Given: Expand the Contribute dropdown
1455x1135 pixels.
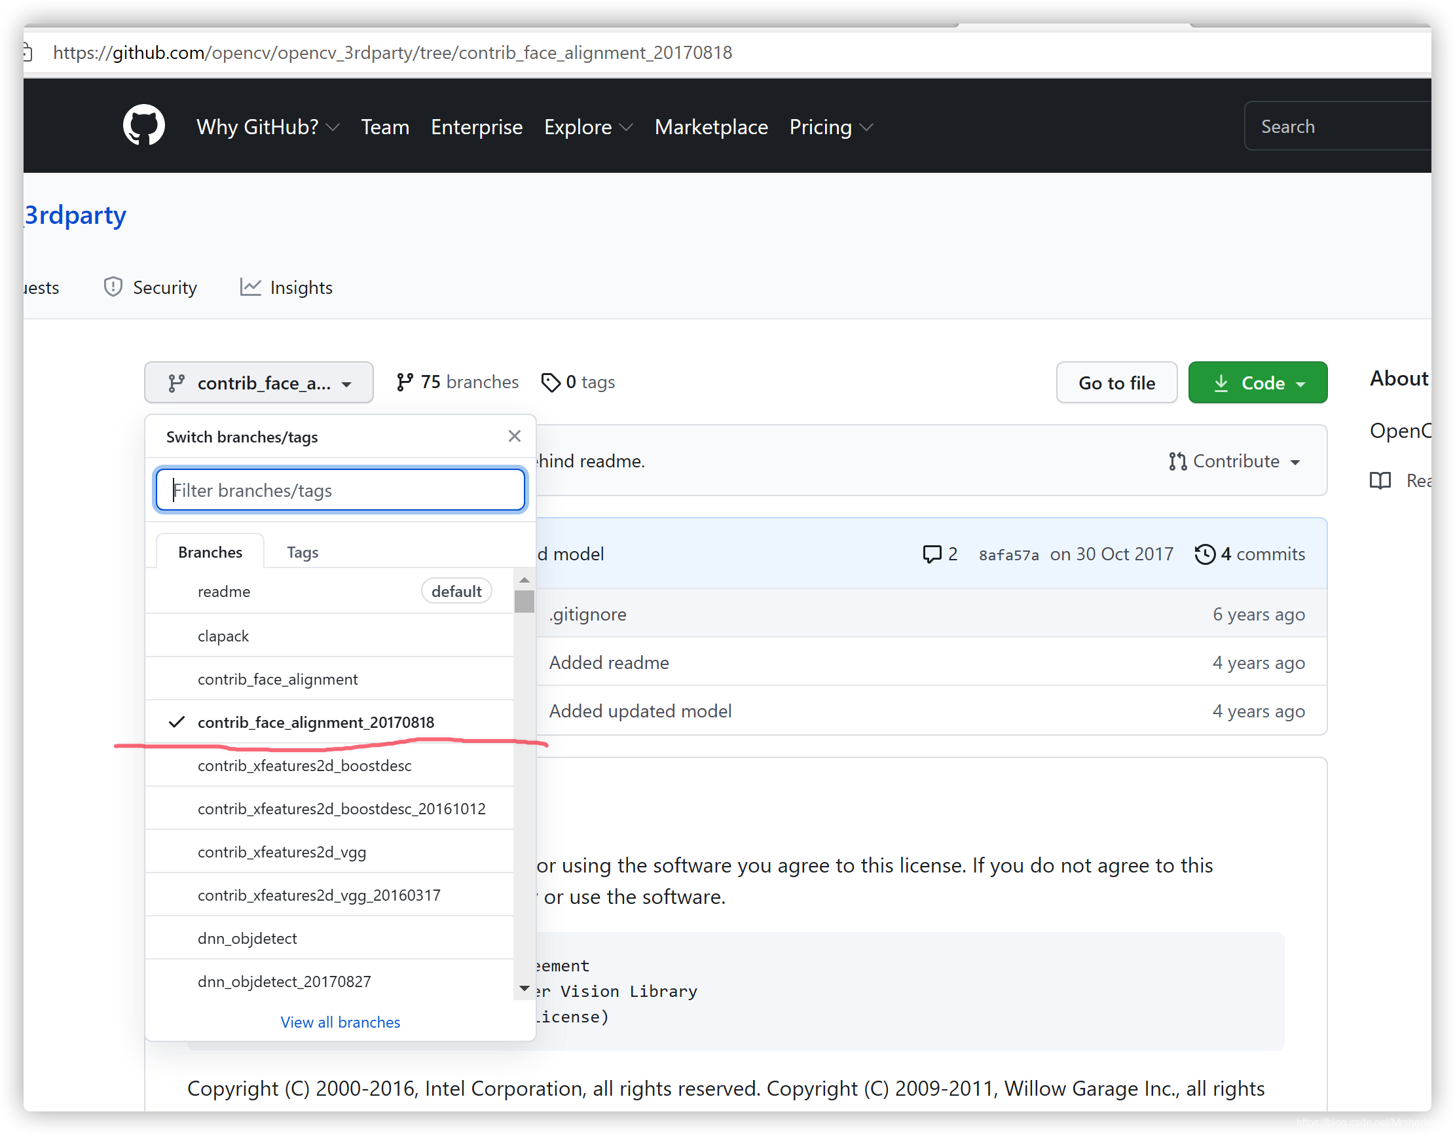Looking at the screenshot, I should tap(1234, 461).
